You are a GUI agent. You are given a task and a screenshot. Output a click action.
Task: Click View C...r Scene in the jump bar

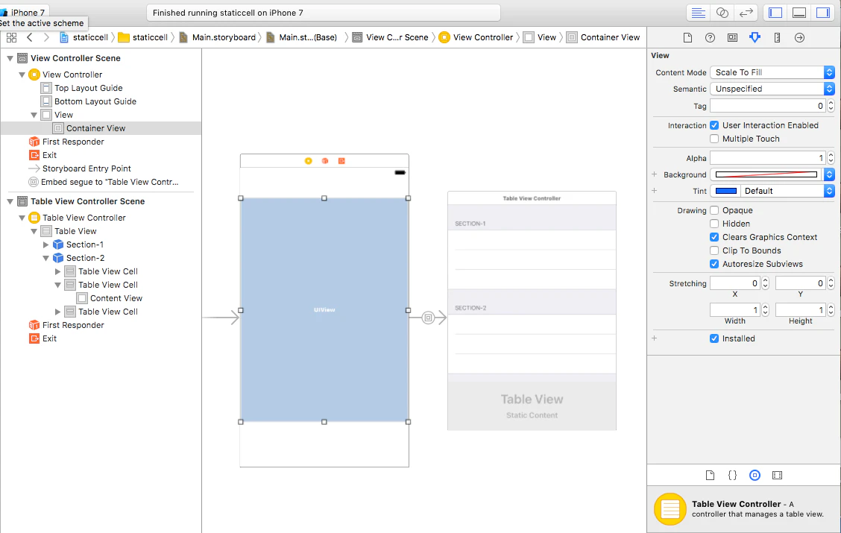pos(391,37)
